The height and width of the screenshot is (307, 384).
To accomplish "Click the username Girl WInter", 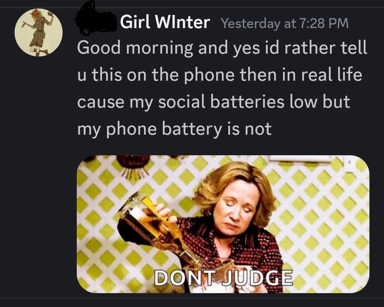I will pyautogui.click(x=165, y=22).
